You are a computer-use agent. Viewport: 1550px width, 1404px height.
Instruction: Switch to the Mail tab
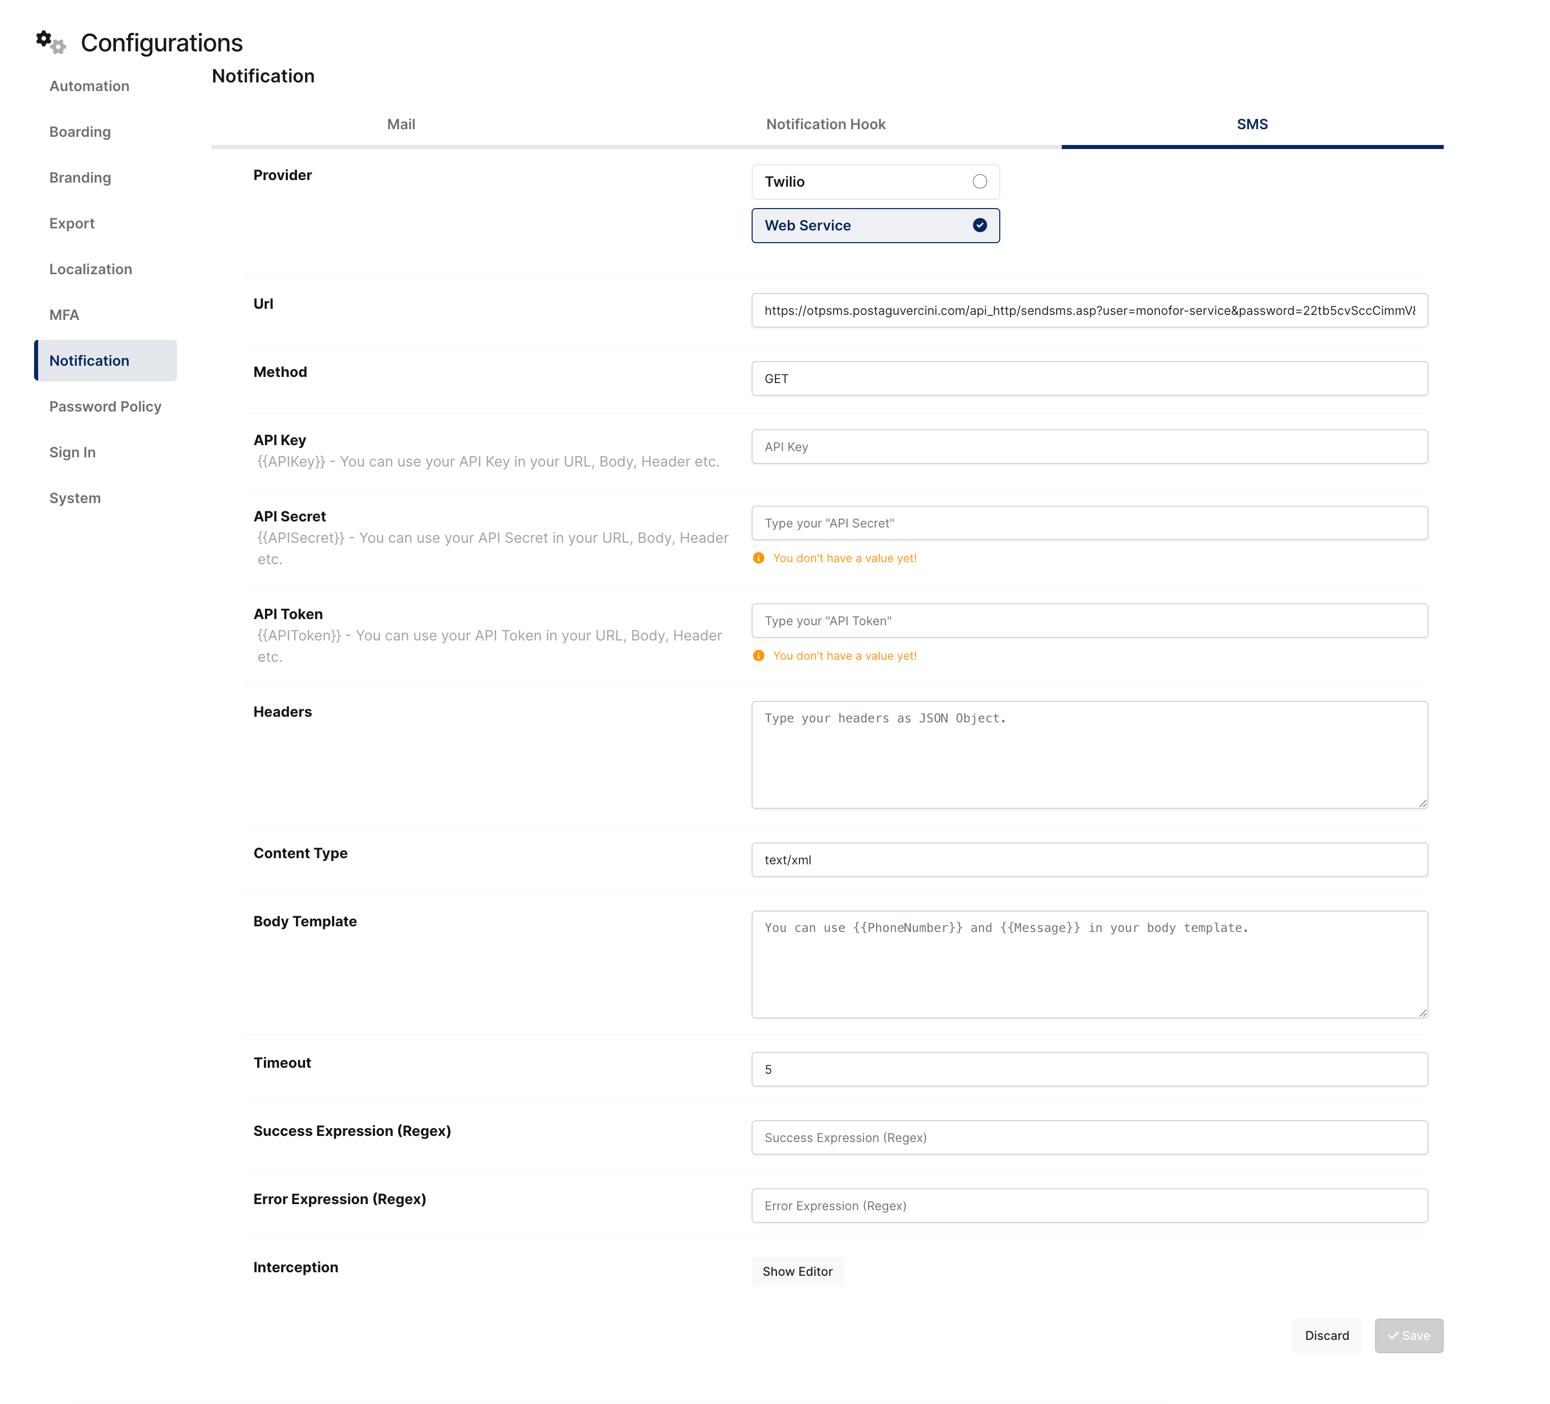(x=401, y=125)
